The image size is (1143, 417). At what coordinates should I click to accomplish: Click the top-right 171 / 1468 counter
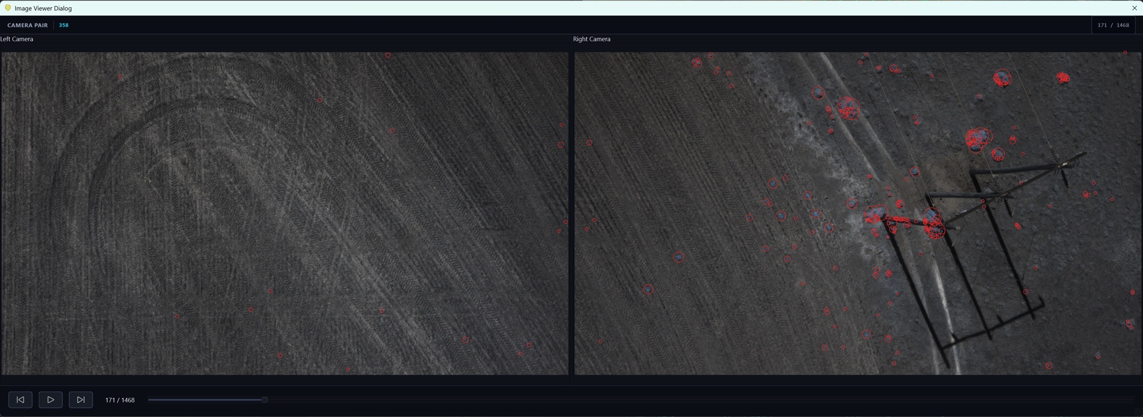(1113, 25)
